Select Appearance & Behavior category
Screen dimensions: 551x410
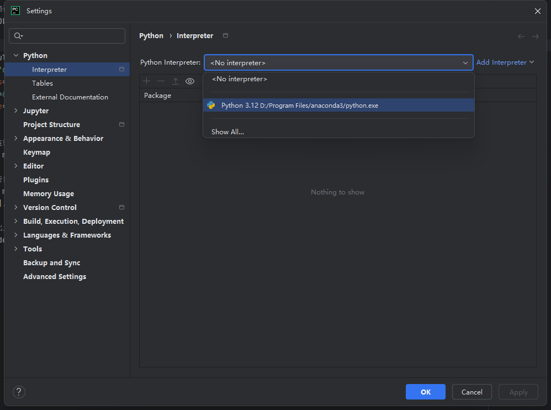63,138
